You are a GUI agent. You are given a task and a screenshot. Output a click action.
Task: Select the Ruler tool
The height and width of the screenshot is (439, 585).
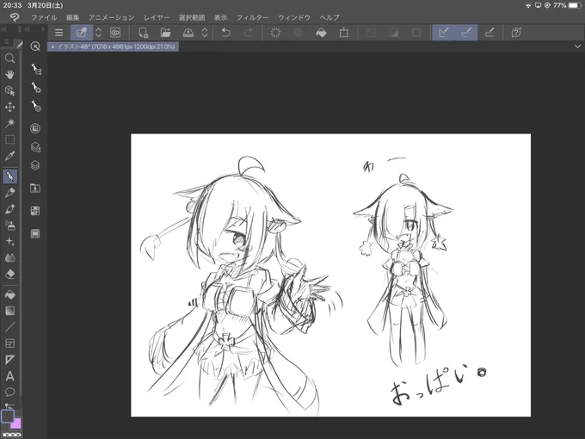point(10,360)
